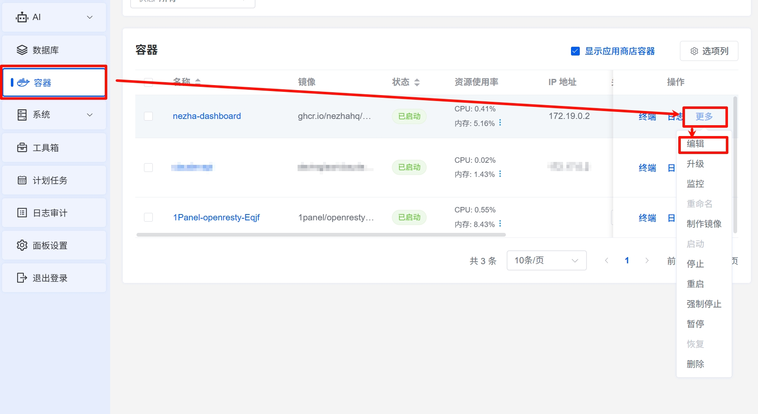Viewport: 758px width, 414px height.
Task: Click the logout exit icon
Action: [x=22, y=278]
